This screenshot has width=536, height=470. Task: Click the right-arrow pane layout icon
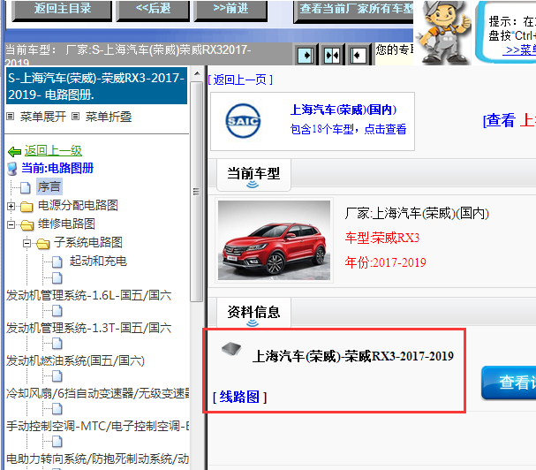click(x=306, y=55)
